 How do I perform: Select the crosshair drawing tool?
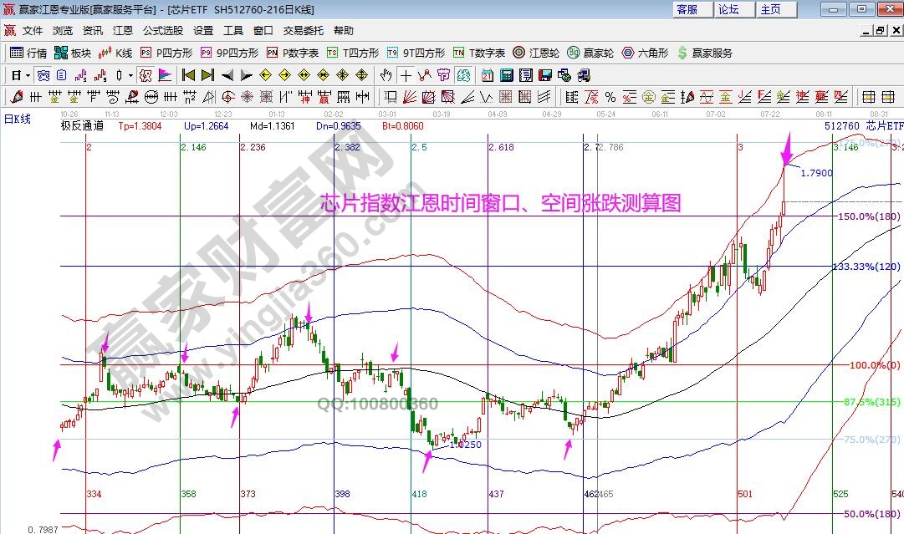[406, 74]
